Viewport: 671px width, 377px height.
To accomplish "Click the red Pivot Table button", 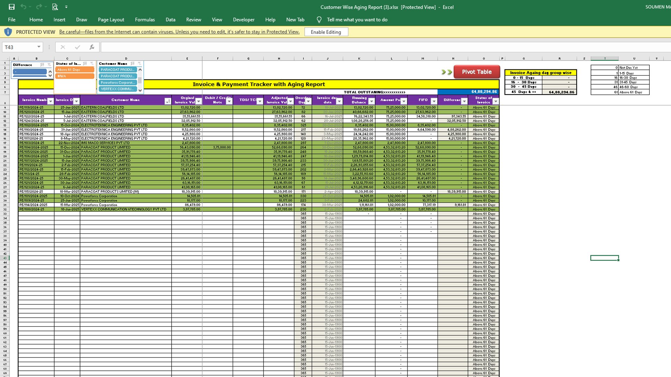I will 476,72.
